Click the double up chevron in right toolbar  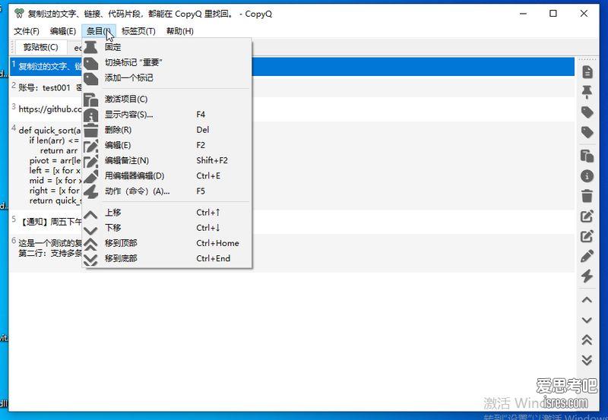[x=587, y=340]
